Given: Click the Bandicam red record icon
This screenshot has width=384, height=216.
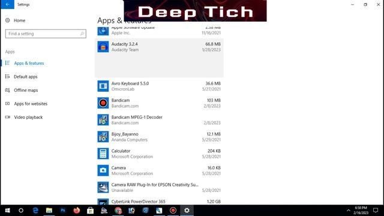Looking at the screenshot, I should pyautogui.click(x=103, y=103).
